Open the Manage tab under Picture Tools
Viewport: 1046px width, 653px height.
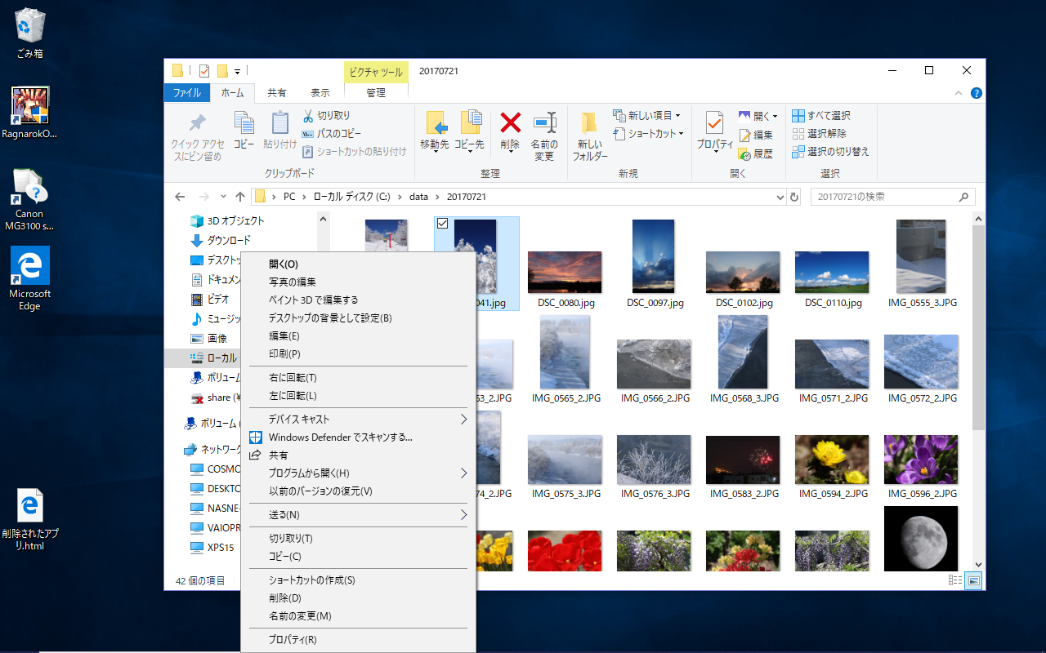coord(376,93)
